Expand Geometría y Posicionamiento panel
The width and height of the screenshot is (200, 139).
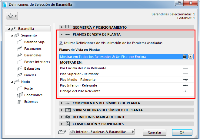[62, 27]
